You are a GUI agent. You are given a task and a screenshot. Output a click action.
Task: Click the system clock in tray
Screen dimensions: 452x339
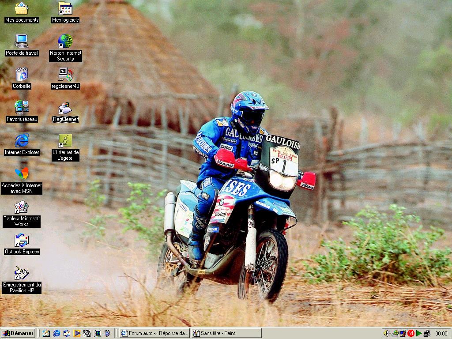pos(441,333)
